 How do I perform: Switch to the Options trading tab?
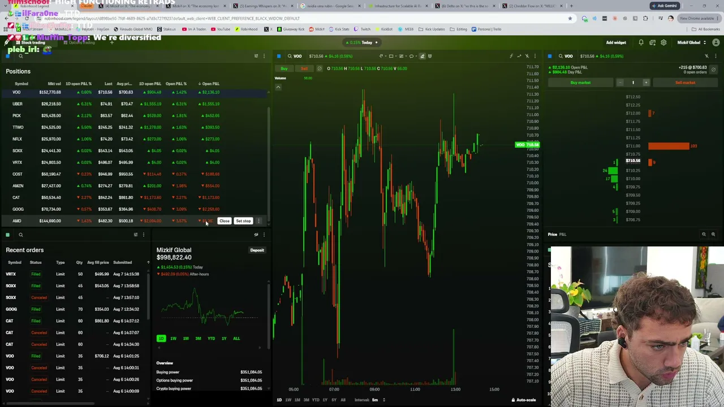tap(80, 42)
